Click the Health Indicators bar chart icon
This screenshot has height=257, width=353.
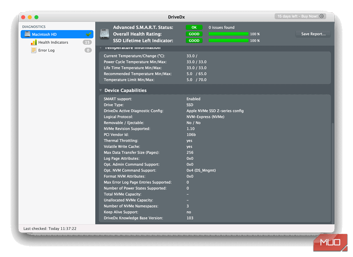(34, 42)
